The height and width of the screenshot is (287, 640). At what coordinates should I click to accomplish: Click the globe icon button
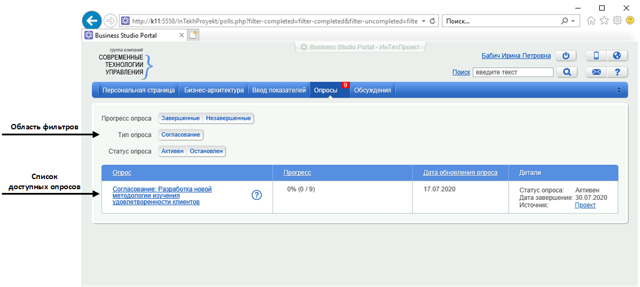[x=616, y=56]
